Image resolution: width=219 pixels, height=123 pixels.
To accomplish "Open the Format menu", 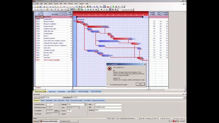I will [56, 4].
